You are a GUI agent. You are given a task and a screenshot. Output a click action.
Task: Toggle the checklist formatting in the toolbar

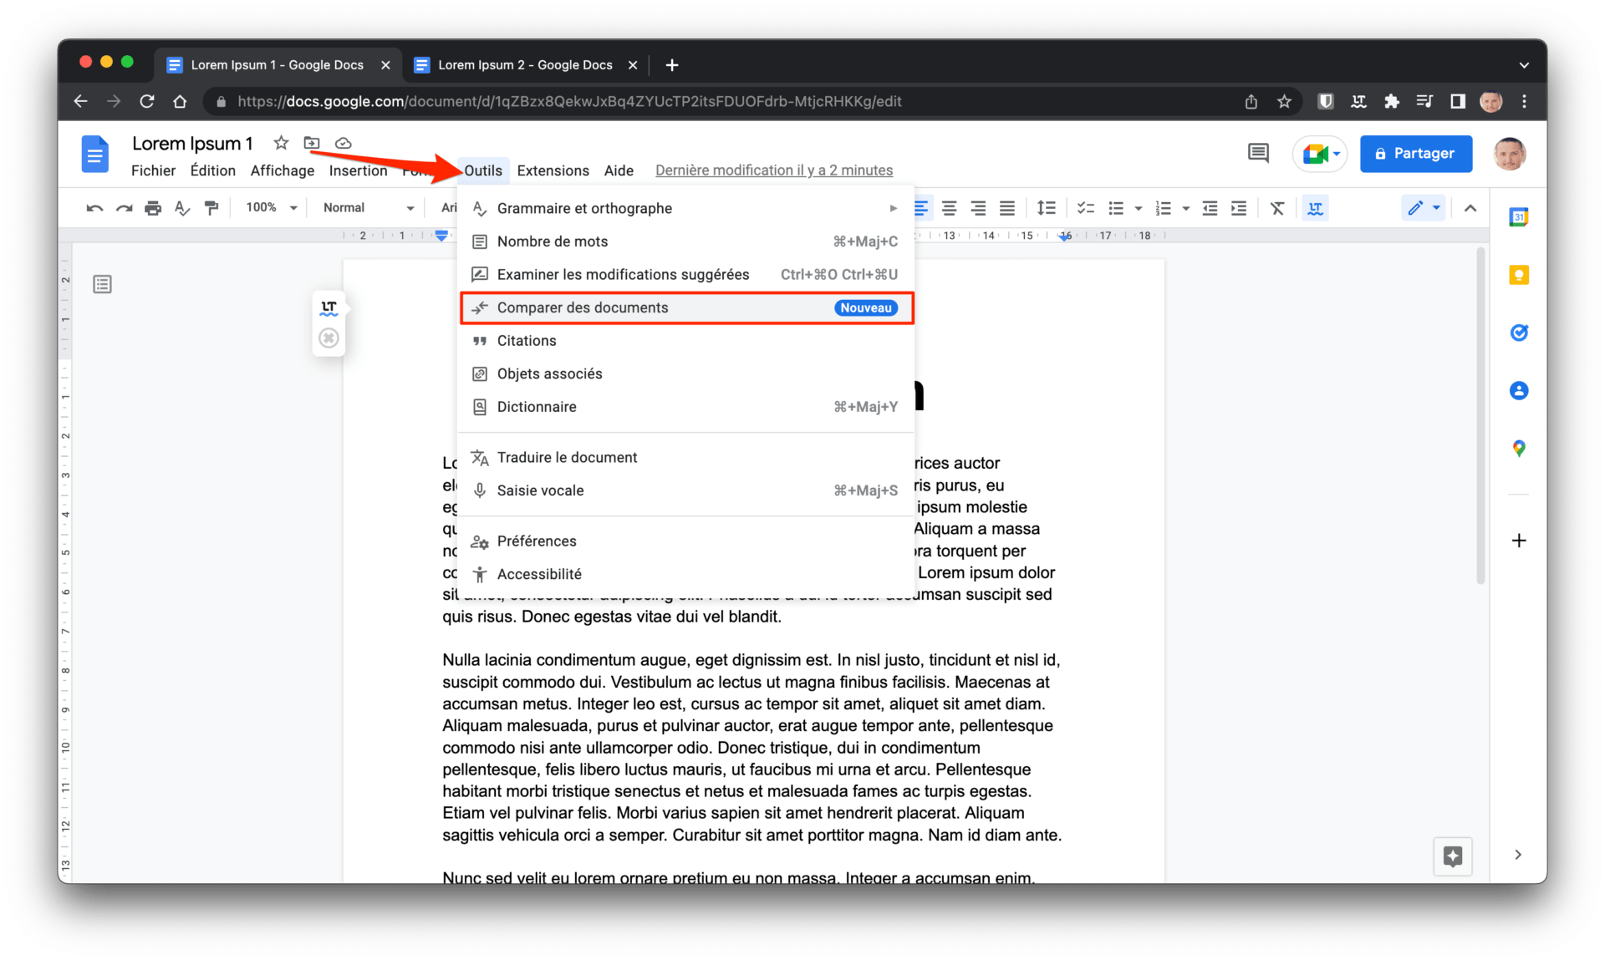(1085, 207)
